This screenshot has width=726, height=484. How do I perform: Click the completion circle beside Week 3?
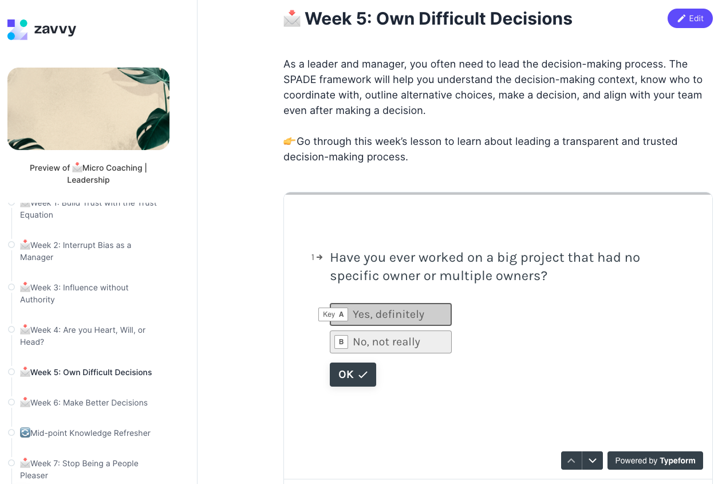point(11,287)
